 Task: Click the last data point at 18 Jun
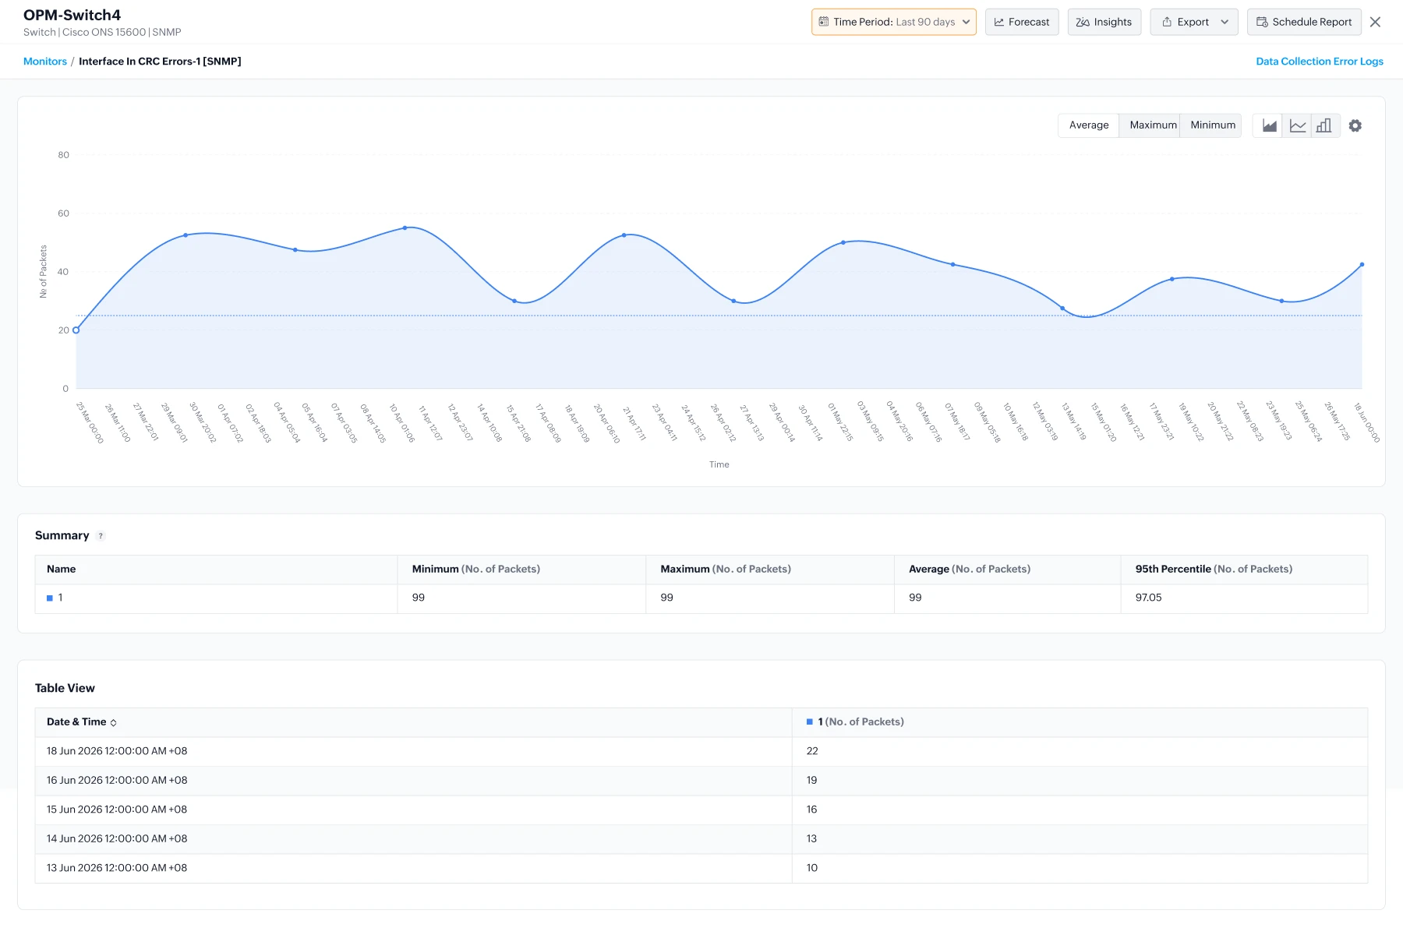pos(1362,265)
